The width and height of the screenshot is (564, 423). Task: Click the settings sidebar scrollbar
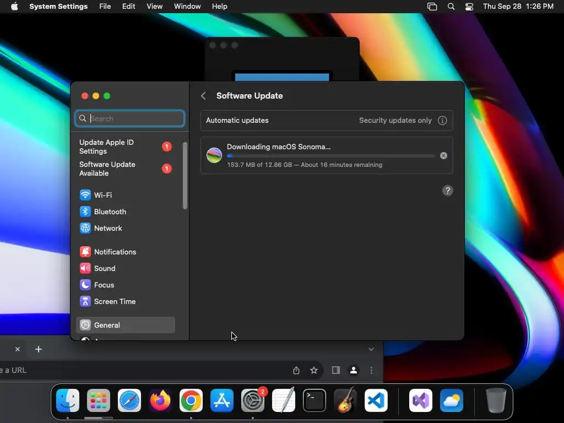(185, 176)
